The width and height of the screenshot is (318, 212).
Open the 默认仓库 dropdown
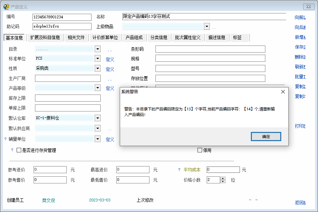[x=98, y=118]
